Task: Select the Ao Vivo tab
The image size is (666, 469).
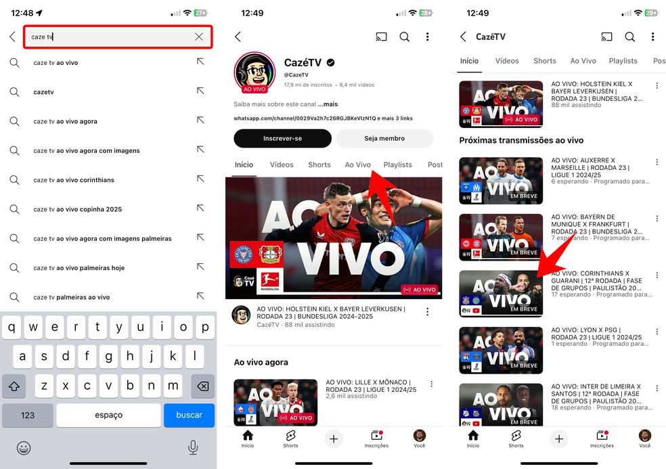Action: tap(357, 164)
